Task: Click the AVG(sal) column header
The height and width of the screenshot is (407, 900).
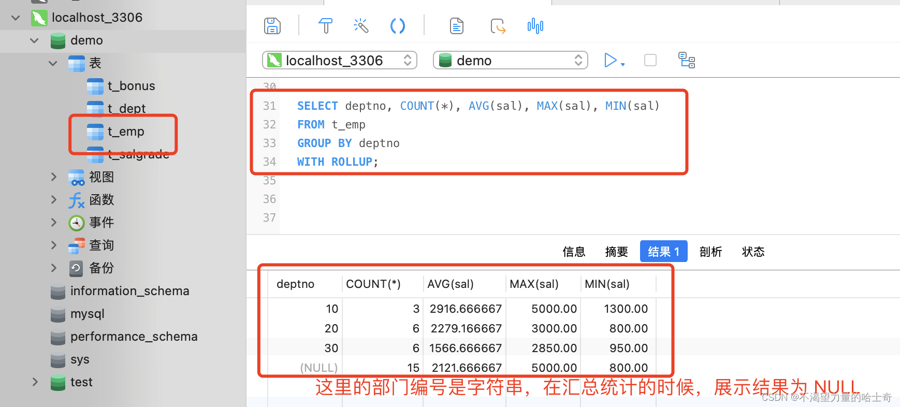Action: click(450, 284)
